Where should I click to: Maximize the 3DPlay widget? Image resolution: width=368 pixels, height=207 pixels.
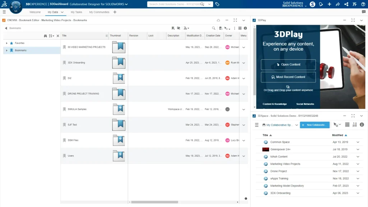pos(353,20)
